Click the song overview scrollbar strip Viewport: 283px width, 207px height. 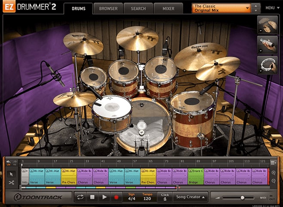click(x=145, y=188)
